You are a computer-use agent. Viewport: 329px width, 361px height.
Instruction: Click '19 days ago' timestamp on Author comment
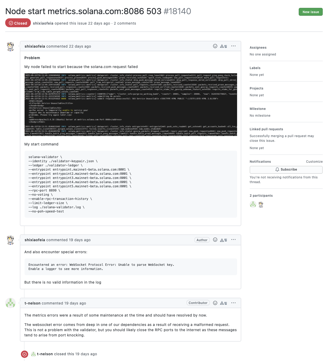[x=80, y=240]
